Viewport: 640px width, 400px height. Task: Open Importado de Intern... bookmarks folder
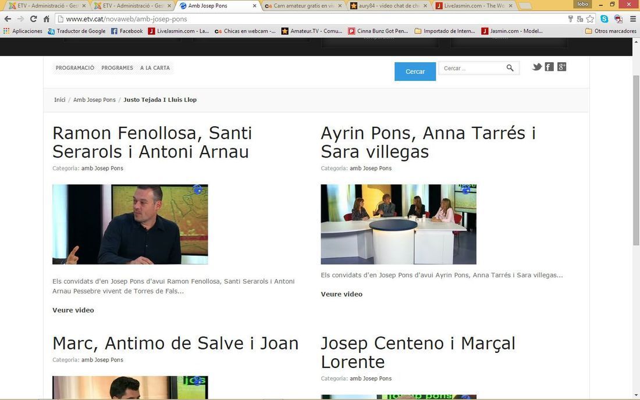pos(445,31)
